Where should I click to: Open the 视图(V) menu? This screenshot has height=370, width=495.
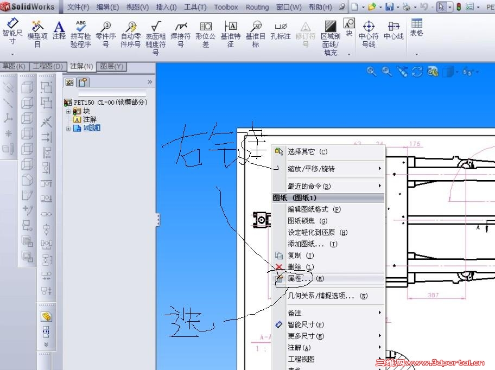click(x=138, y=7)
